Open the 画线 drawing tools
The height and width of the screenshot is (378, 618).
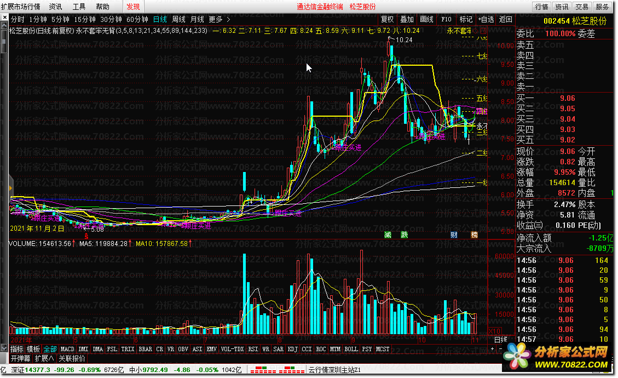(426, 19)
